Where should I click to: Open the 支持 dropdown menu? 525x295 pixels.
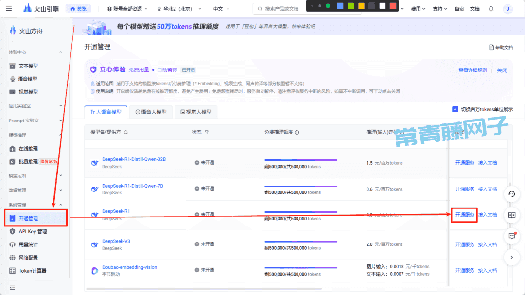pos(440,9)
